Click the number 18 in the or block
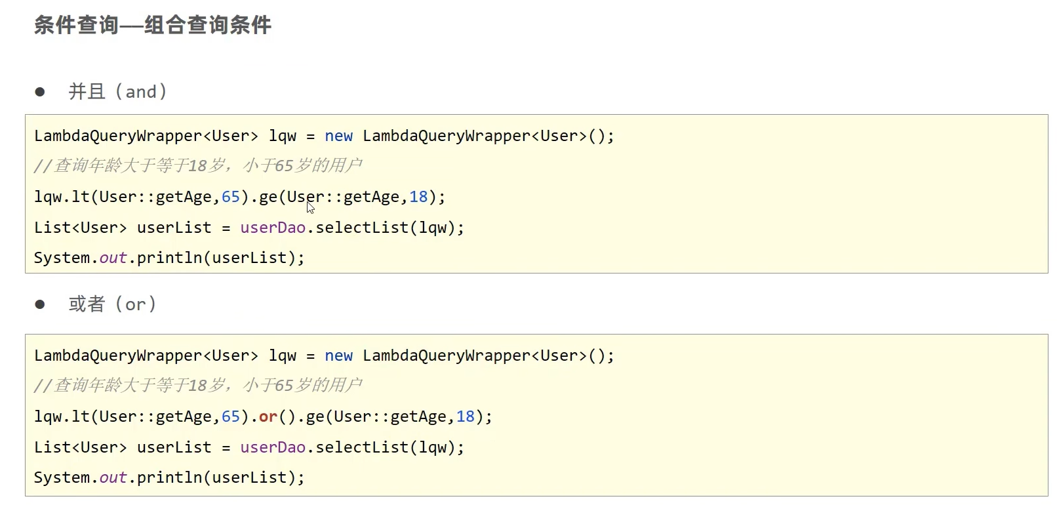Screen dimensions: 1057x507 466,417
